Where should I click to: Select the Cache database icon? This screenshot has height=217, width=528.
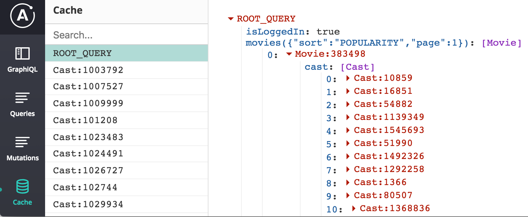[x=23, y=186]
